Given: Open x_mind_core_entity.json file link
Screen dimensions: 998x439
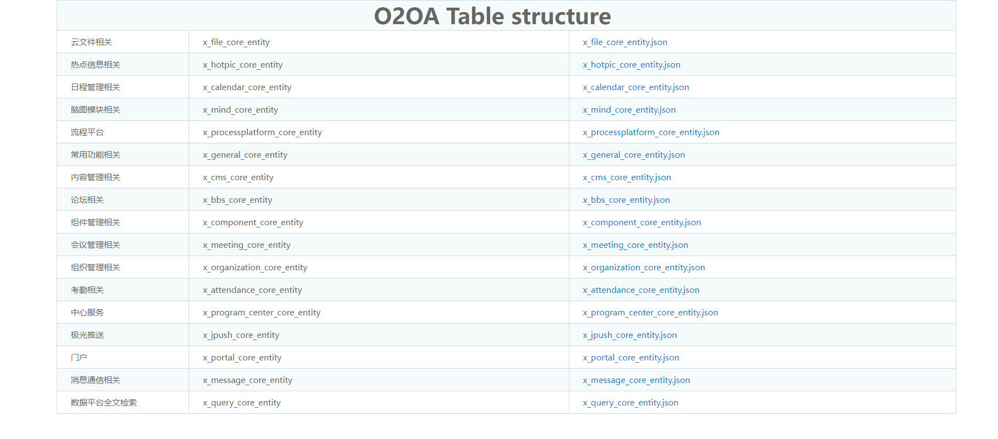Looking at the screenshot, I should click(x=629, y=110).
